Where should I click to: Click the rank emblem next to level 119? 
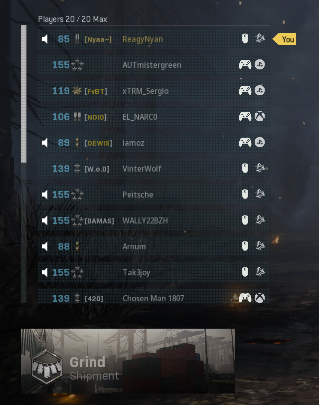[77, 91]
